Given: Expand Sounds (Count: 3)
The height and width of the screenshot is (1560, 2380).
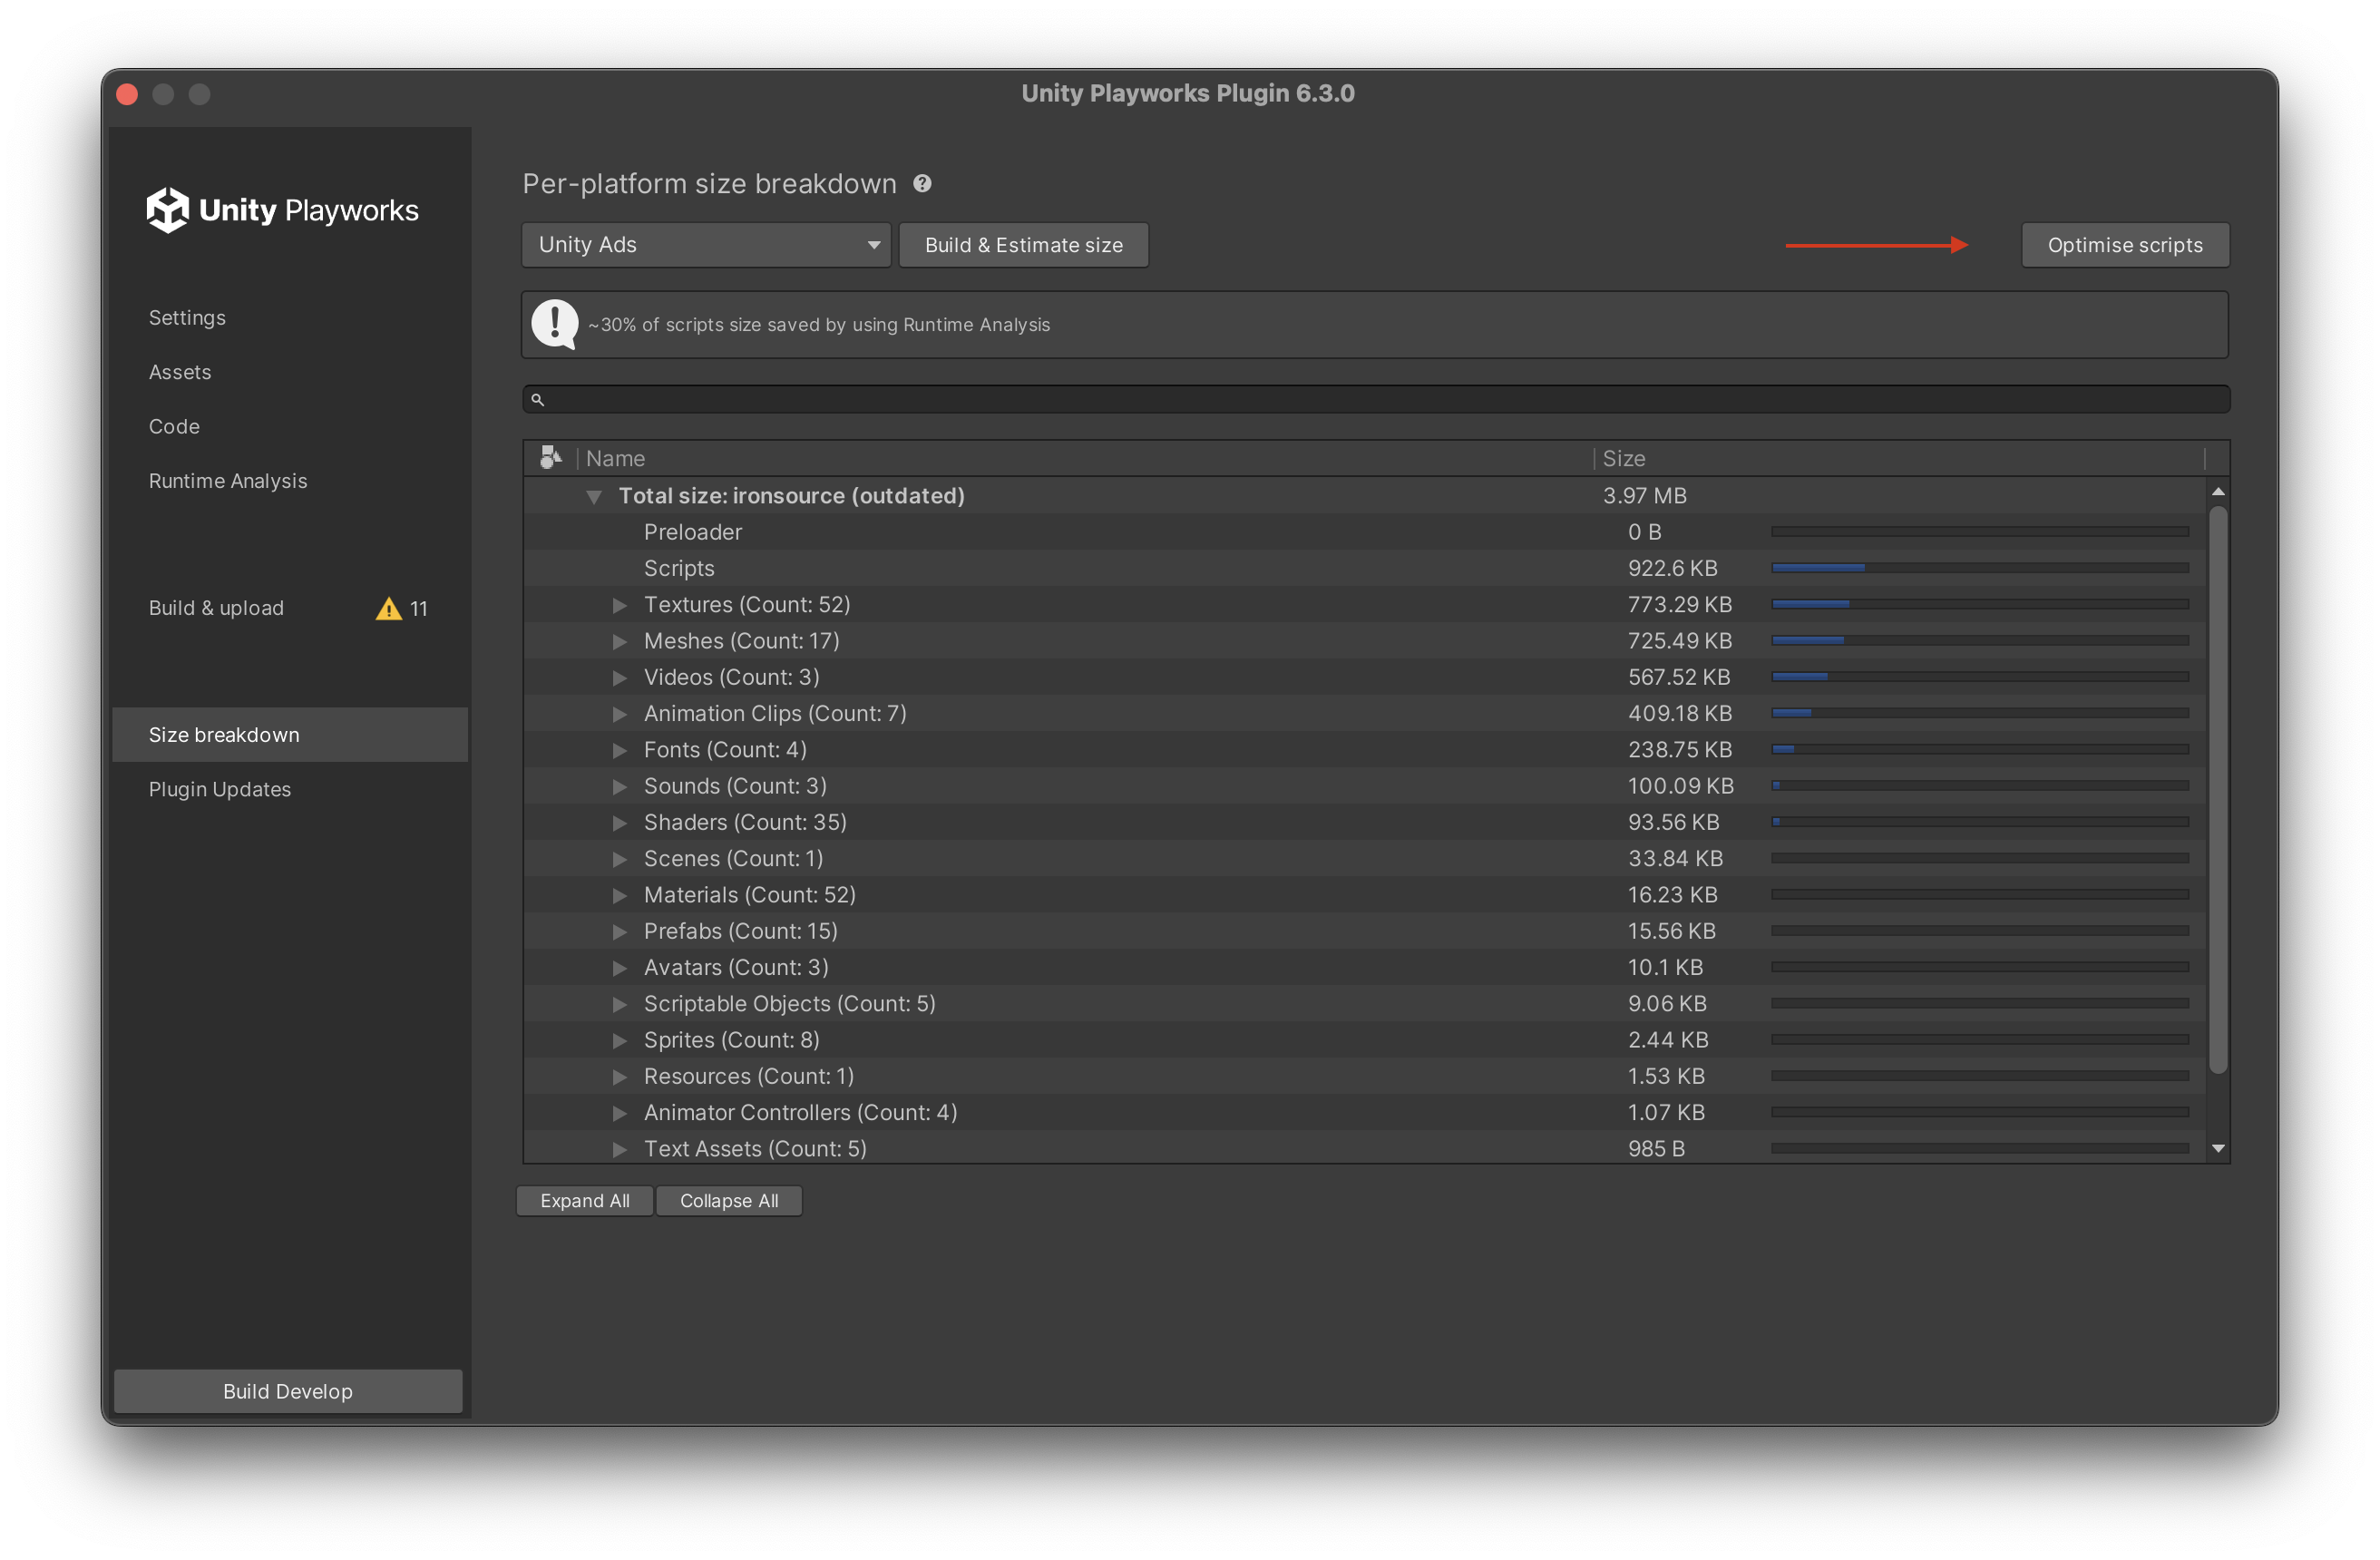Looking at the screenshot, I should (x=620, y=786).
